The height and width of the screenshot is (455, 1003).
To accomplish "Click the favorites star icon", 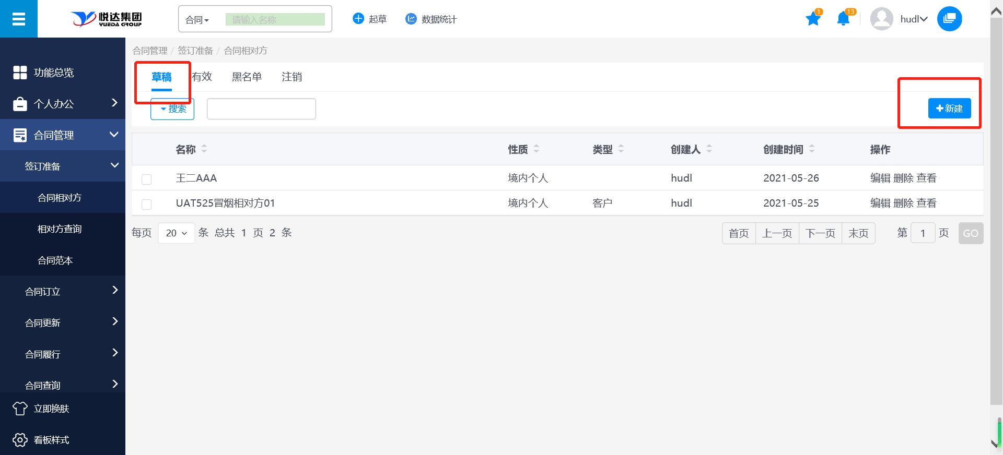I will pyautogui.click(x=813, y=19).
